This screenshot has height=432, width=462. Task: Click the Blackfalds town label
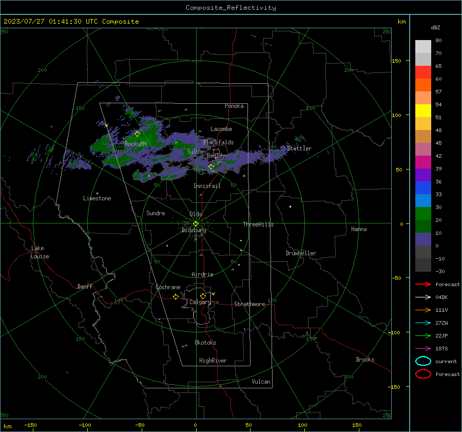[218, 142]
